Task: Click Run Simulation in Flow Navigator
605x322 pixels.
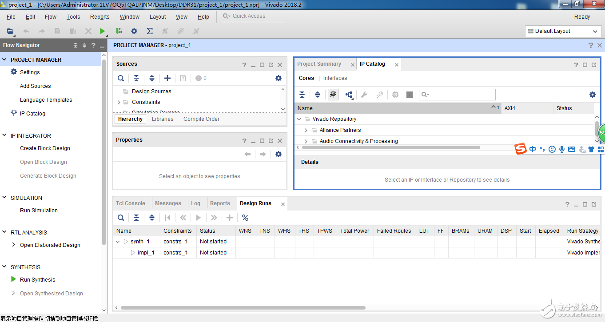Action: 39,211
